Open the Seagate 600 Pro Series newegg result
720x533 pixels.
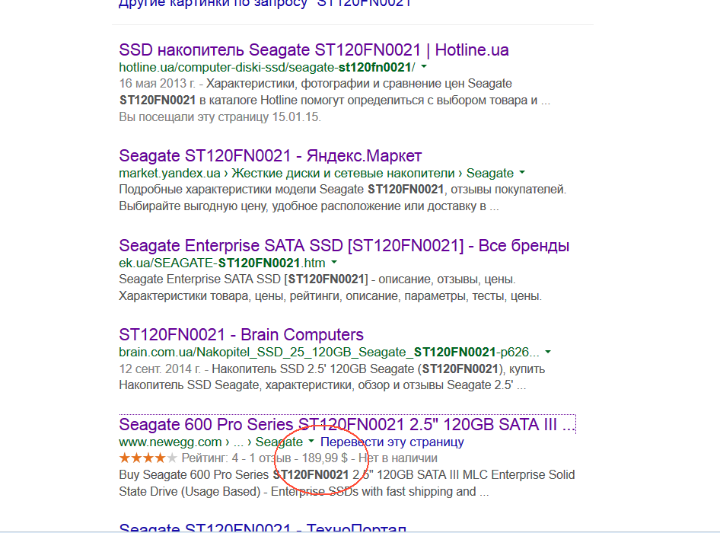coord(347,424)
